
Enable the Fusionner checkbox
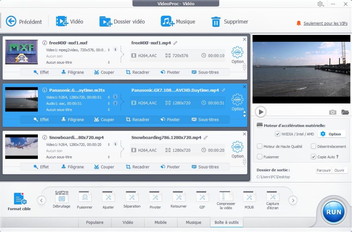260,157
